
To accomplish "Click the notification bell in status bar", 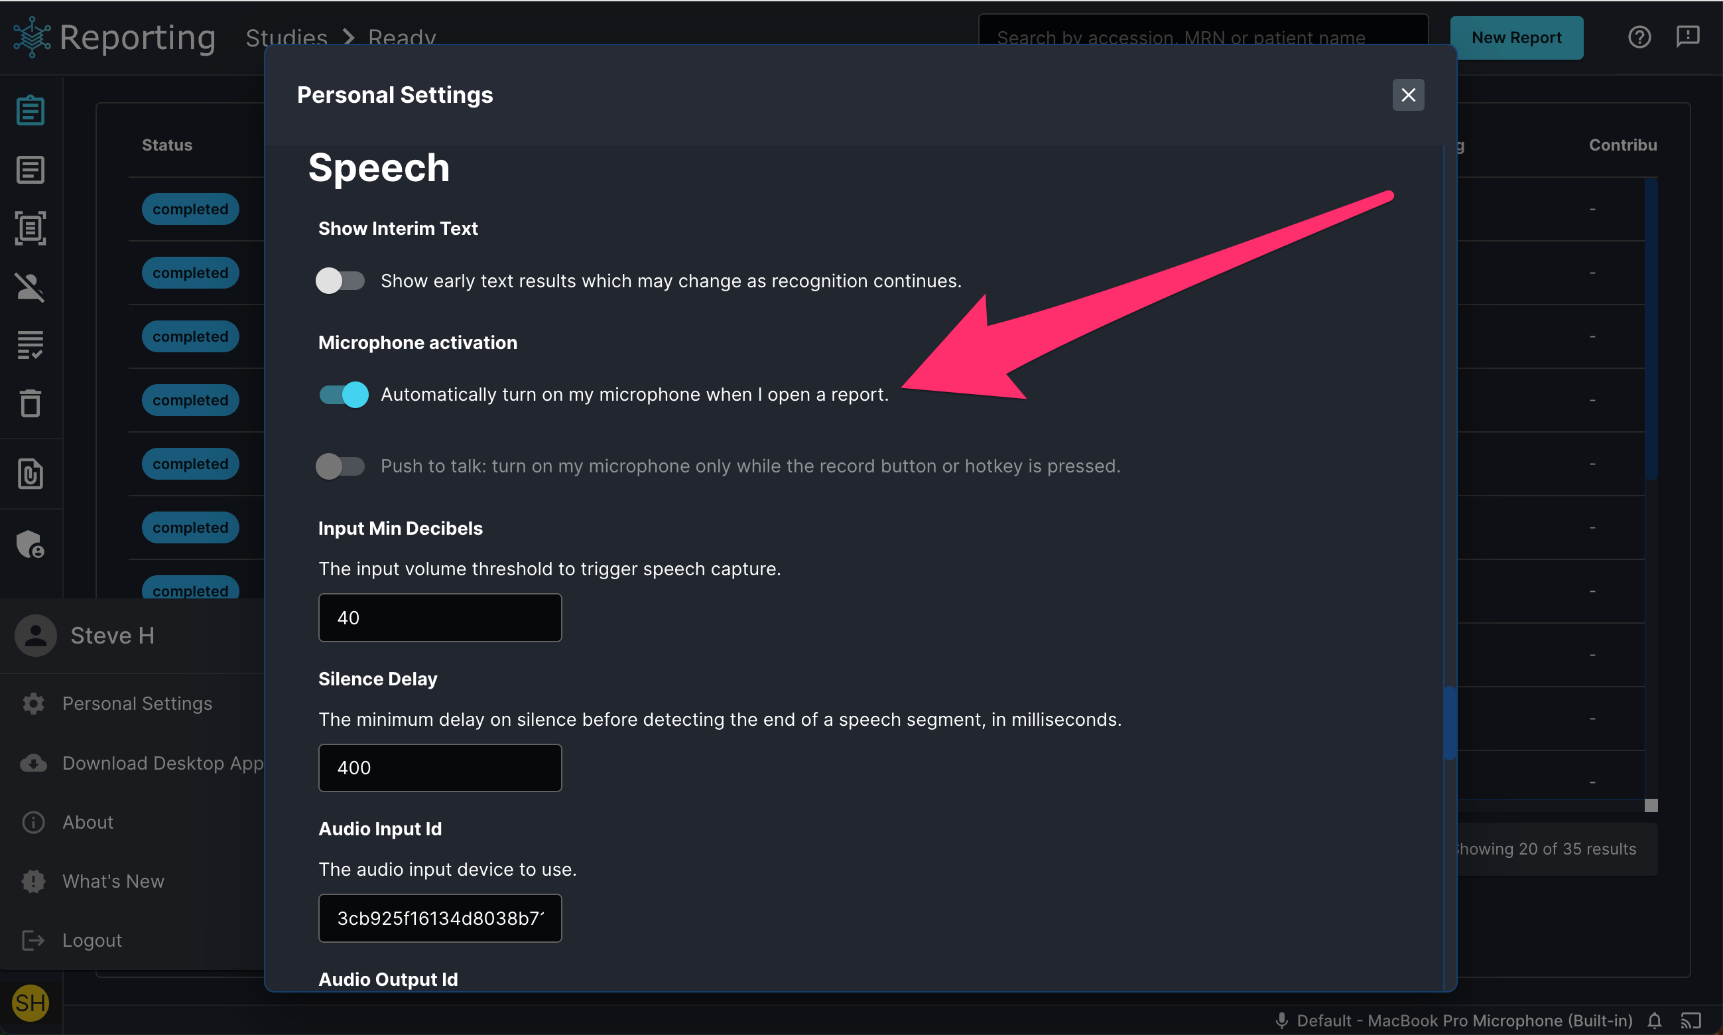I will (1655, 1021).
